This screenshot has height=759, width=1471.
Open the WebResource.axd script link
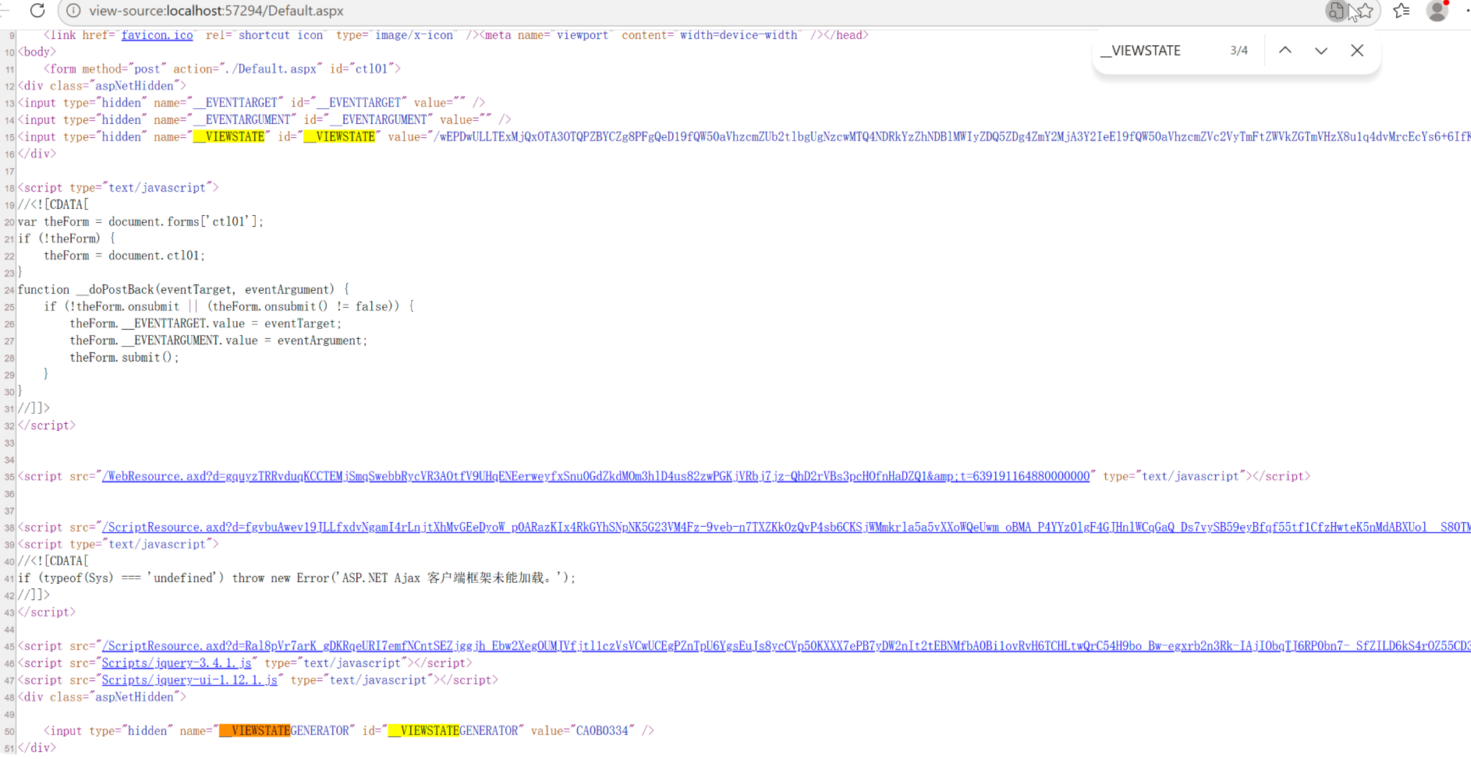point(596,476)
